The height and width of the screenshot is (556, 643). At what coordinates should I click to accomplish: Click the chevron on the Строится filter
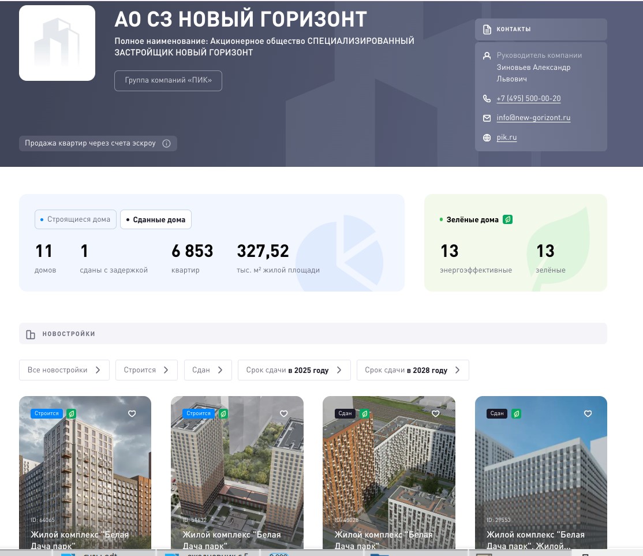[166, 370]
